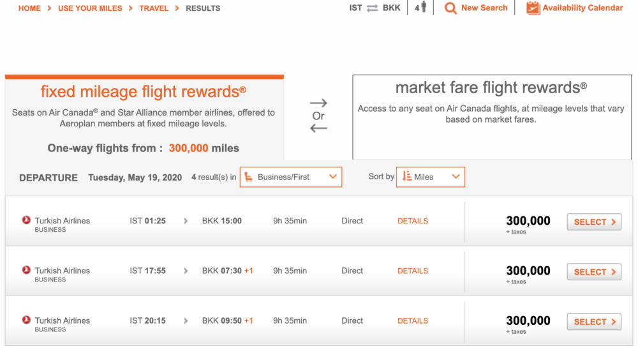The image size is (638, 346).
Task: Select the flight departing IST at 01:25
Action: tap(594, 222)
